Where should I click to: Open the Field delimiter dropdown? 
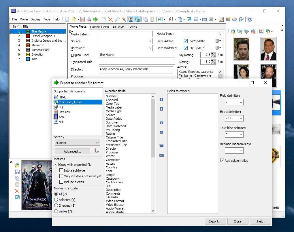point(234,102)
